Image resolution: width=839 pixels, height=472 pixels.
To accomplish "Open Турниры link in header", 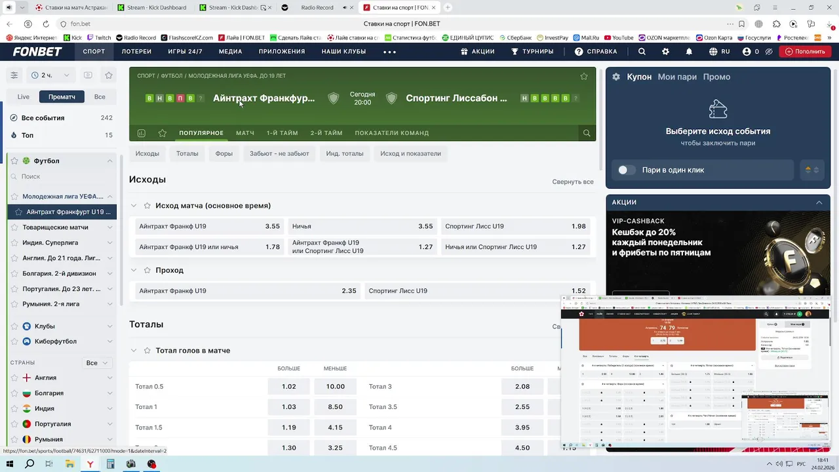I will pyautogui.click(x=532, y=51).
